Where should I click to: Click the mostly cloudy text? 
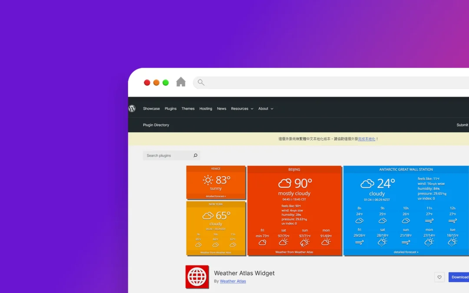(x=294, y=194)
